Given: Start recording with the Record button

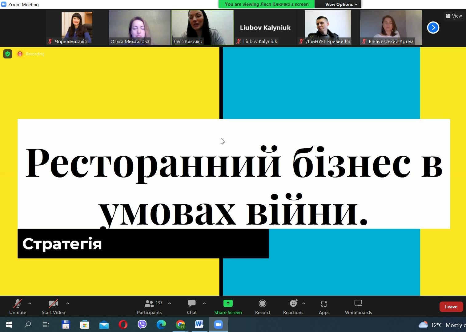Looking at the screenshot, I should [x=262, y=307].
